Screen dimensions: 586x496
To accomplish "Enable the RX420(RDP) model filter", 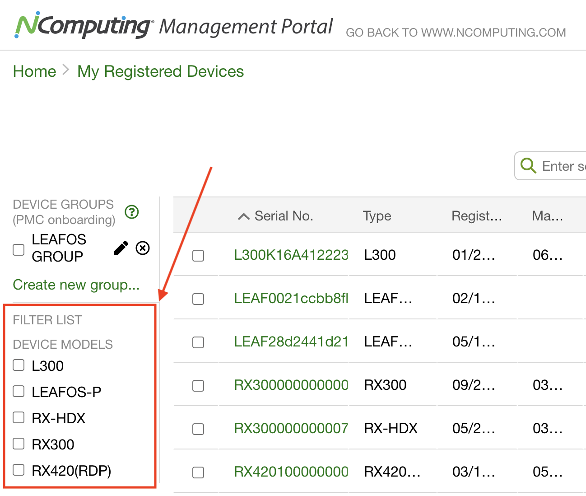I will pyautogui.click(x=19, y=470).
